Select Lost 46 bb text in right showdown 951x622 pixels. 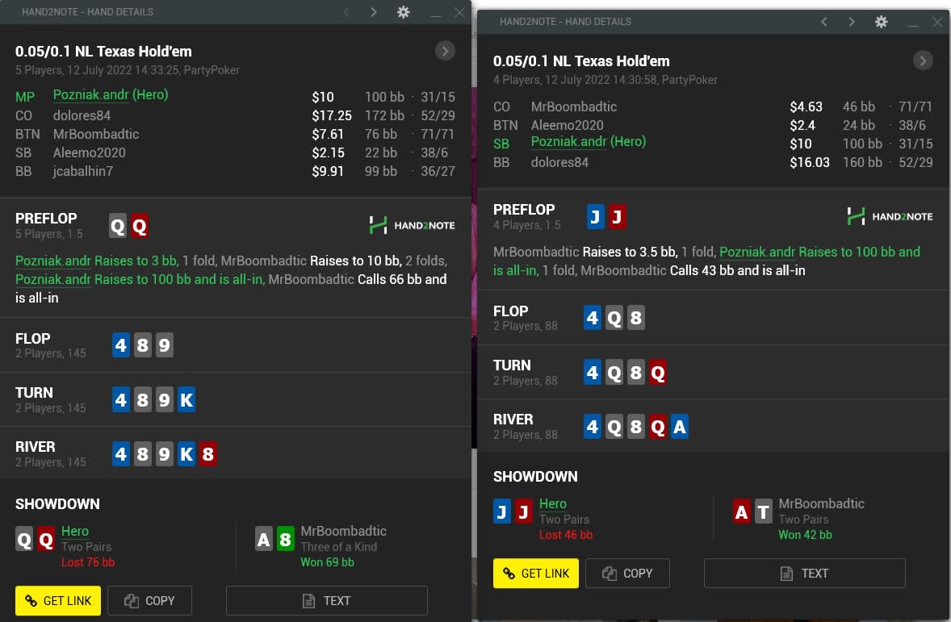[x=566, y=536]
